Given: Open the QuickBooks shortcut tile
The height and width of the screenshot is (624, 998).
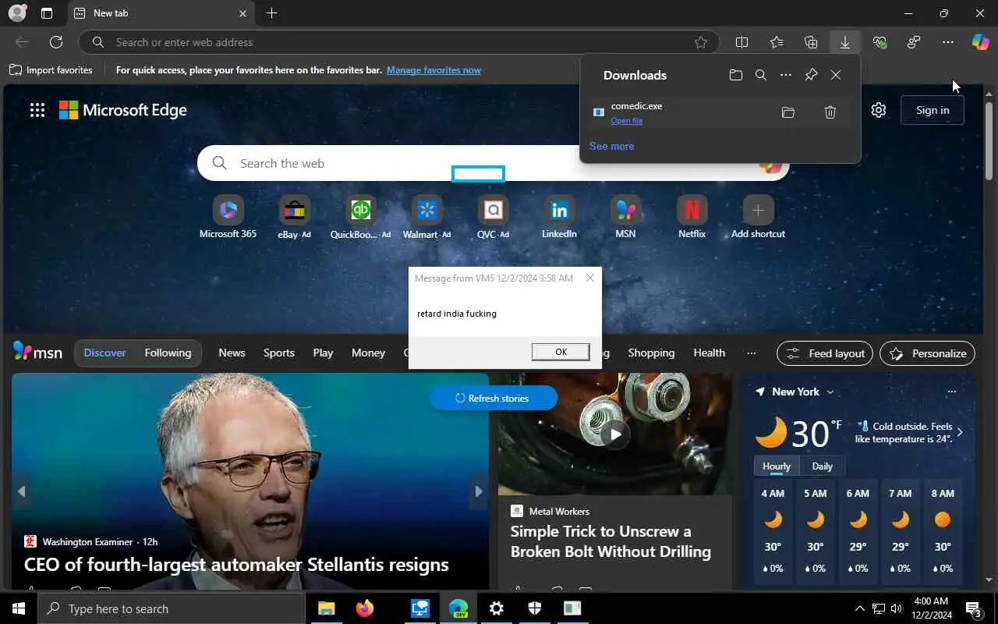Looking at the screenshot, I should click(x=360, y=217).
